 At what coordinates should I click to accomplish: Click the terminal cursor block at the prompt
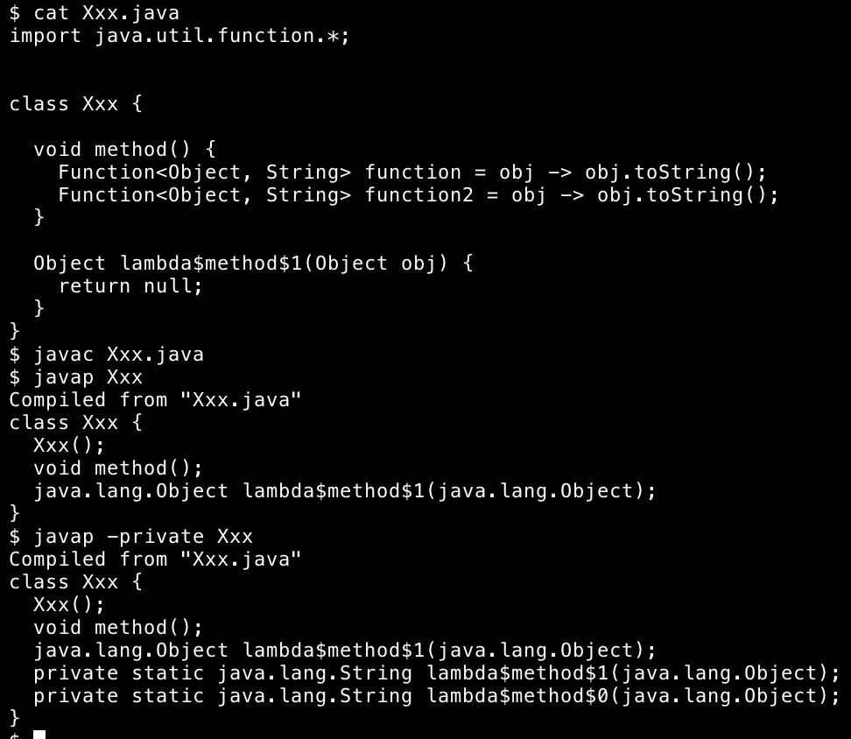point(39,735)
